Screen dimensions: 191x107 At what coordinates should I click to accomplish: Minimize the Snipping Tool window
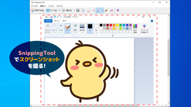pyautogui.click(x=153, y=2)
